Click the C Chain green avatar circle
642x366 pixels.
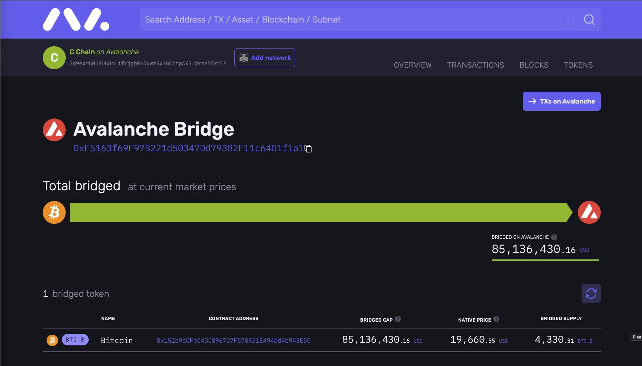click(x=54, y=58)
